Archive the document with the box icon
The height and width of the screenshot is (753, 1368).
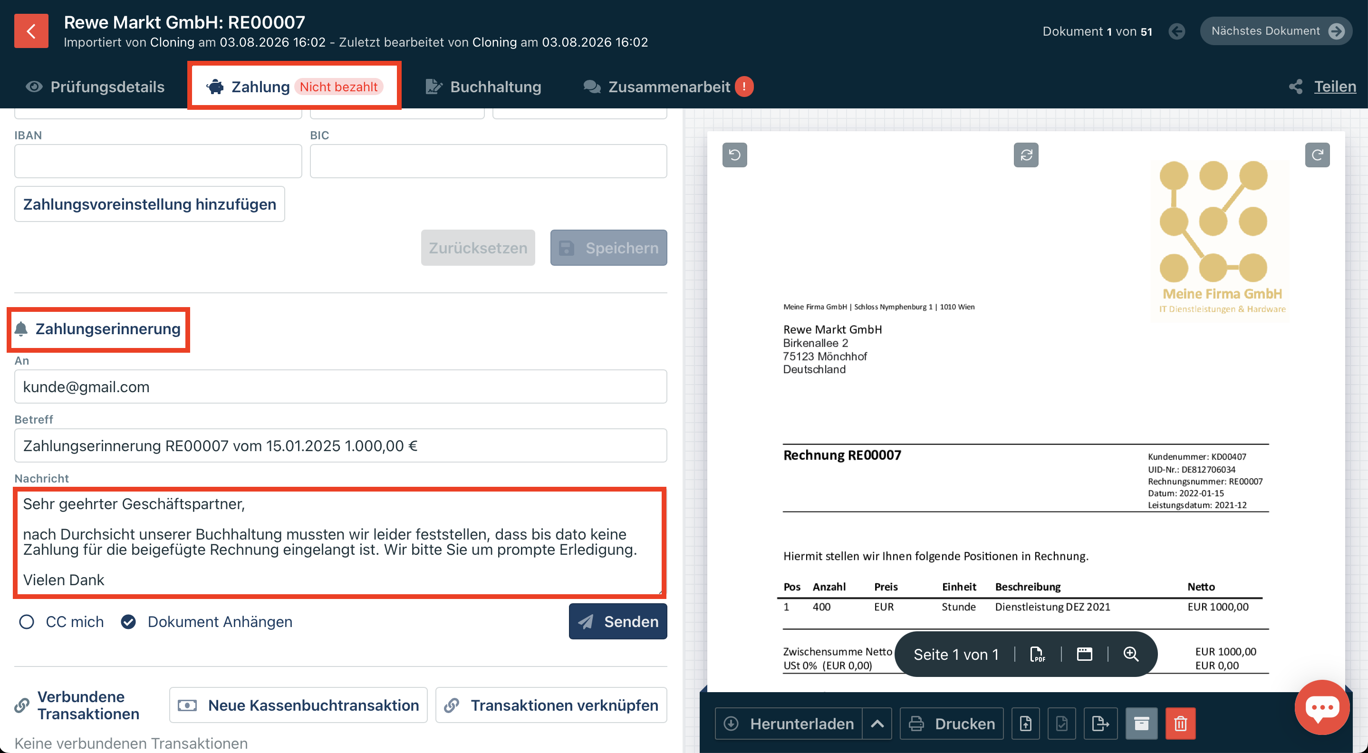[1142, 723]
